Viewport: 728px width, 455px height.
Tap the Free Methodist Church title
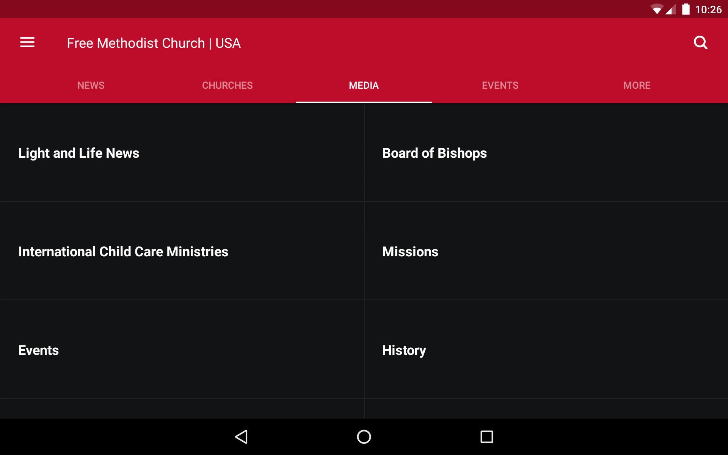click(x=154, y=43)
